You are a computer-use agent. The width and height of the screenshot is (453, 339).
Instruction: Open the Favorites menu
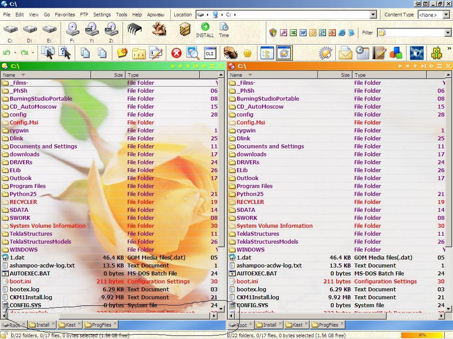pyautogui.click(x=65, y=15)
